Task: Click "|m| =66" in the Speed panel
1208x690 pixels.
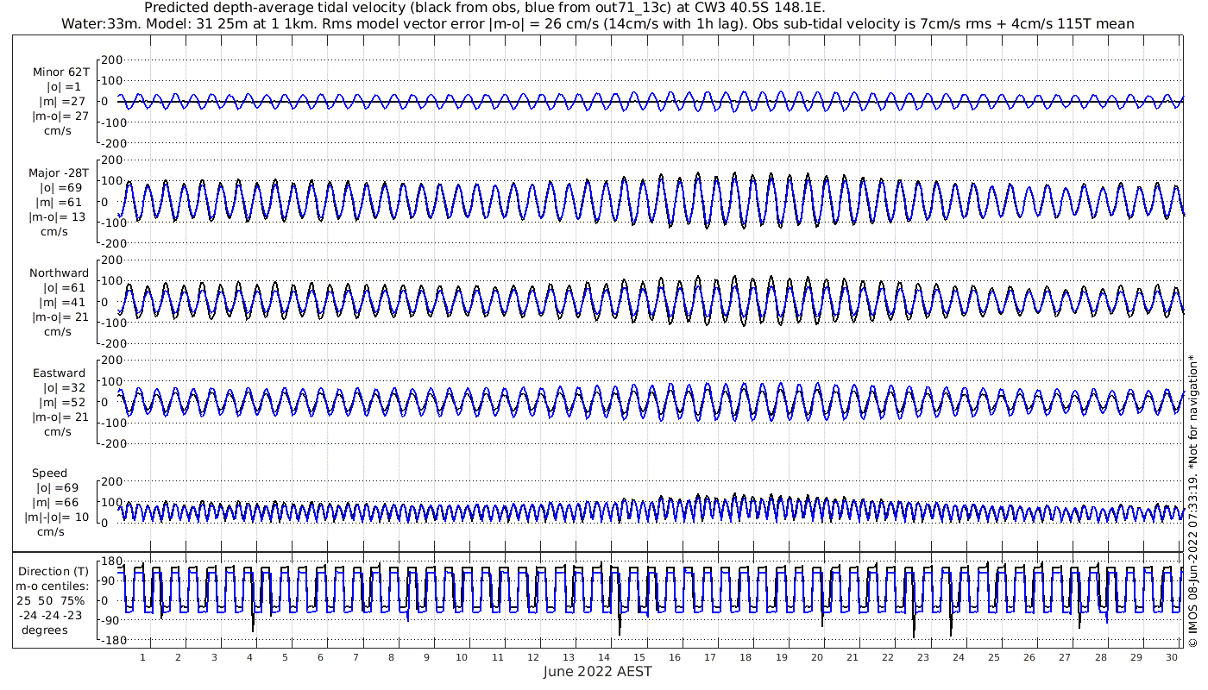Action: point(54,503)
